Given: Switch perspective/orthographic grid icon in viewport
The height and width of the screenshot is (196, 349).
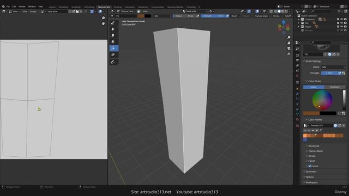Looking at the screenshot, I should (288, 54).
